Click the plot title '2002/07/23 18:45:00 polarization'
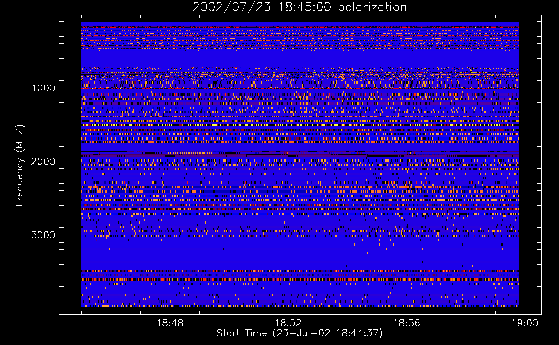 300,7
